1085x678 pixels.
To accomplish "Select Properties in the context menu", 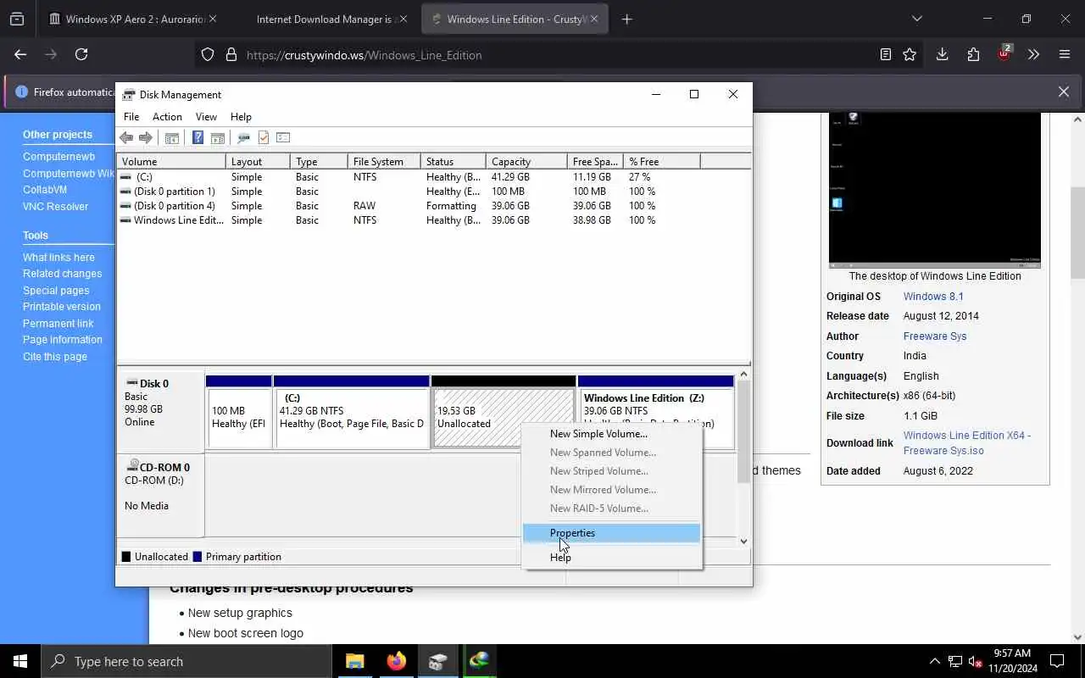I will coord(611,533).
